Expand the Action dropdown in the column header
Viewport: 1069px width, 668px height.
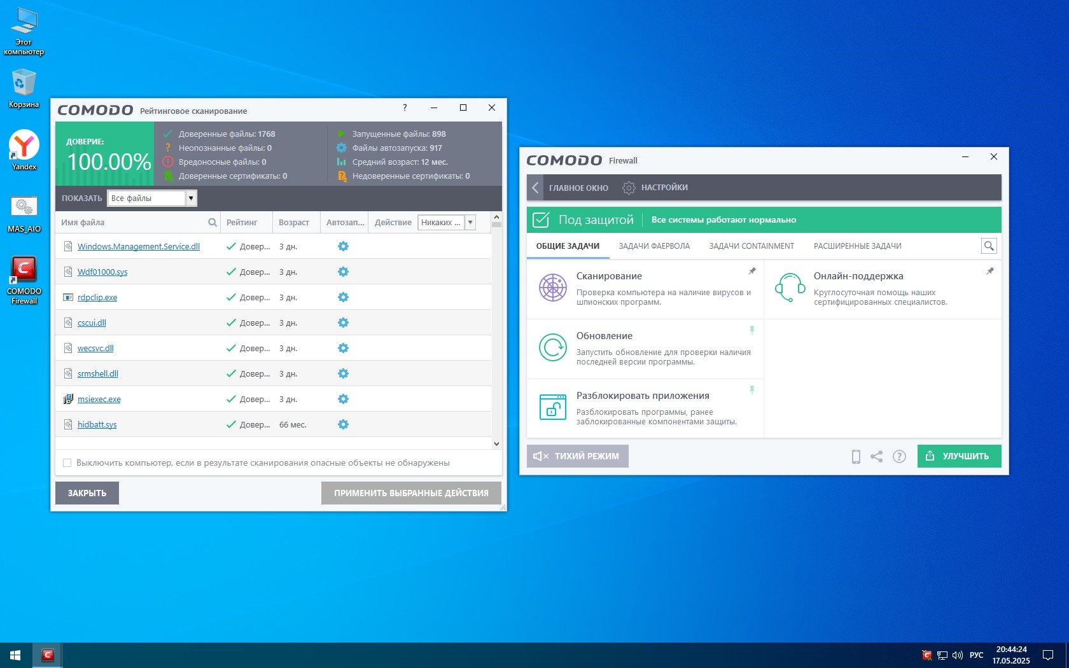coord(470,223)
